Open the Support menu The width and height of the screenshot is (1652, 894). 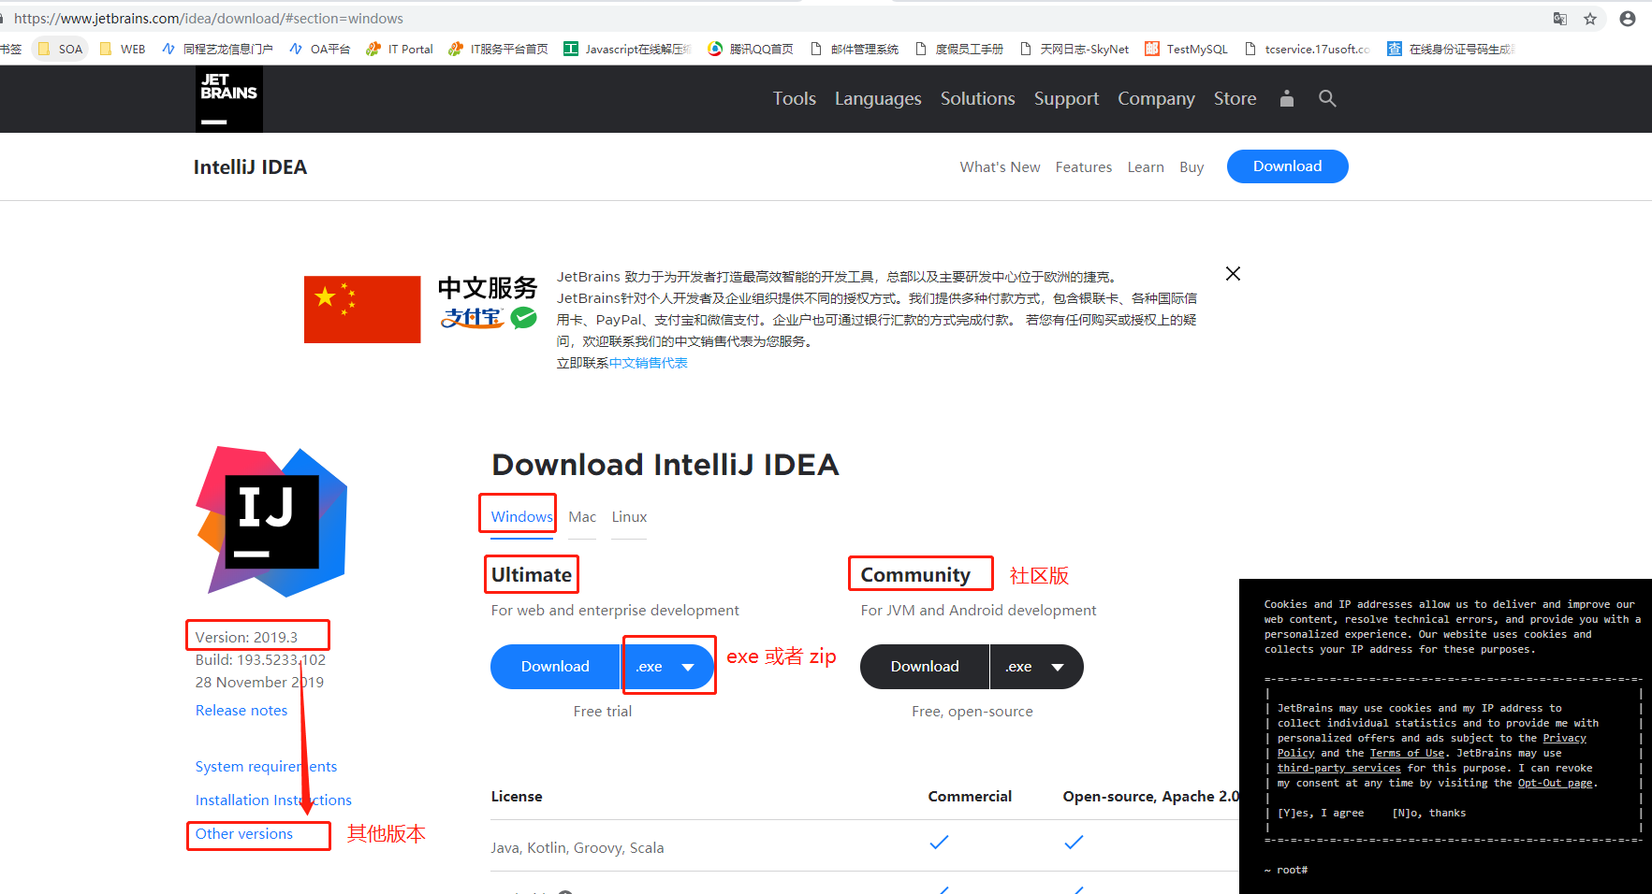[1066, 98]
